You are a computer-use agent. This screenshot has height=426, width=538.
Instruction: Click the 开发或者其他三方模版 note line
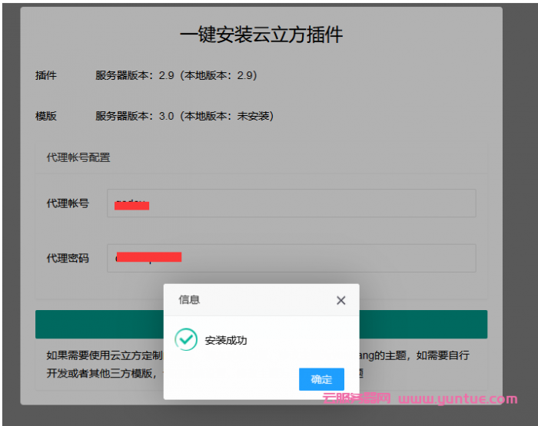click(100, 374)
